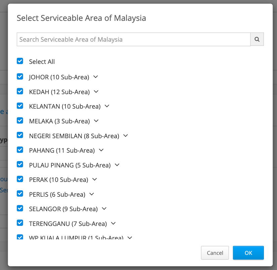
Task: Expand the JOHOR sub-area chevron
Action: point(96,77)
